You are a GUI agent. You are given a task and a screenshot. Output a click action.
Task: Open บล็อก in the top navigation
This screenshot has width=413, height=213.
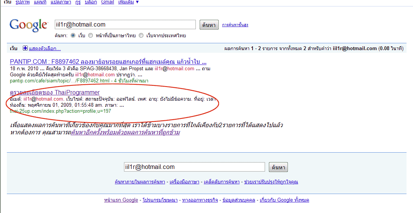click(x=91, y=2)
